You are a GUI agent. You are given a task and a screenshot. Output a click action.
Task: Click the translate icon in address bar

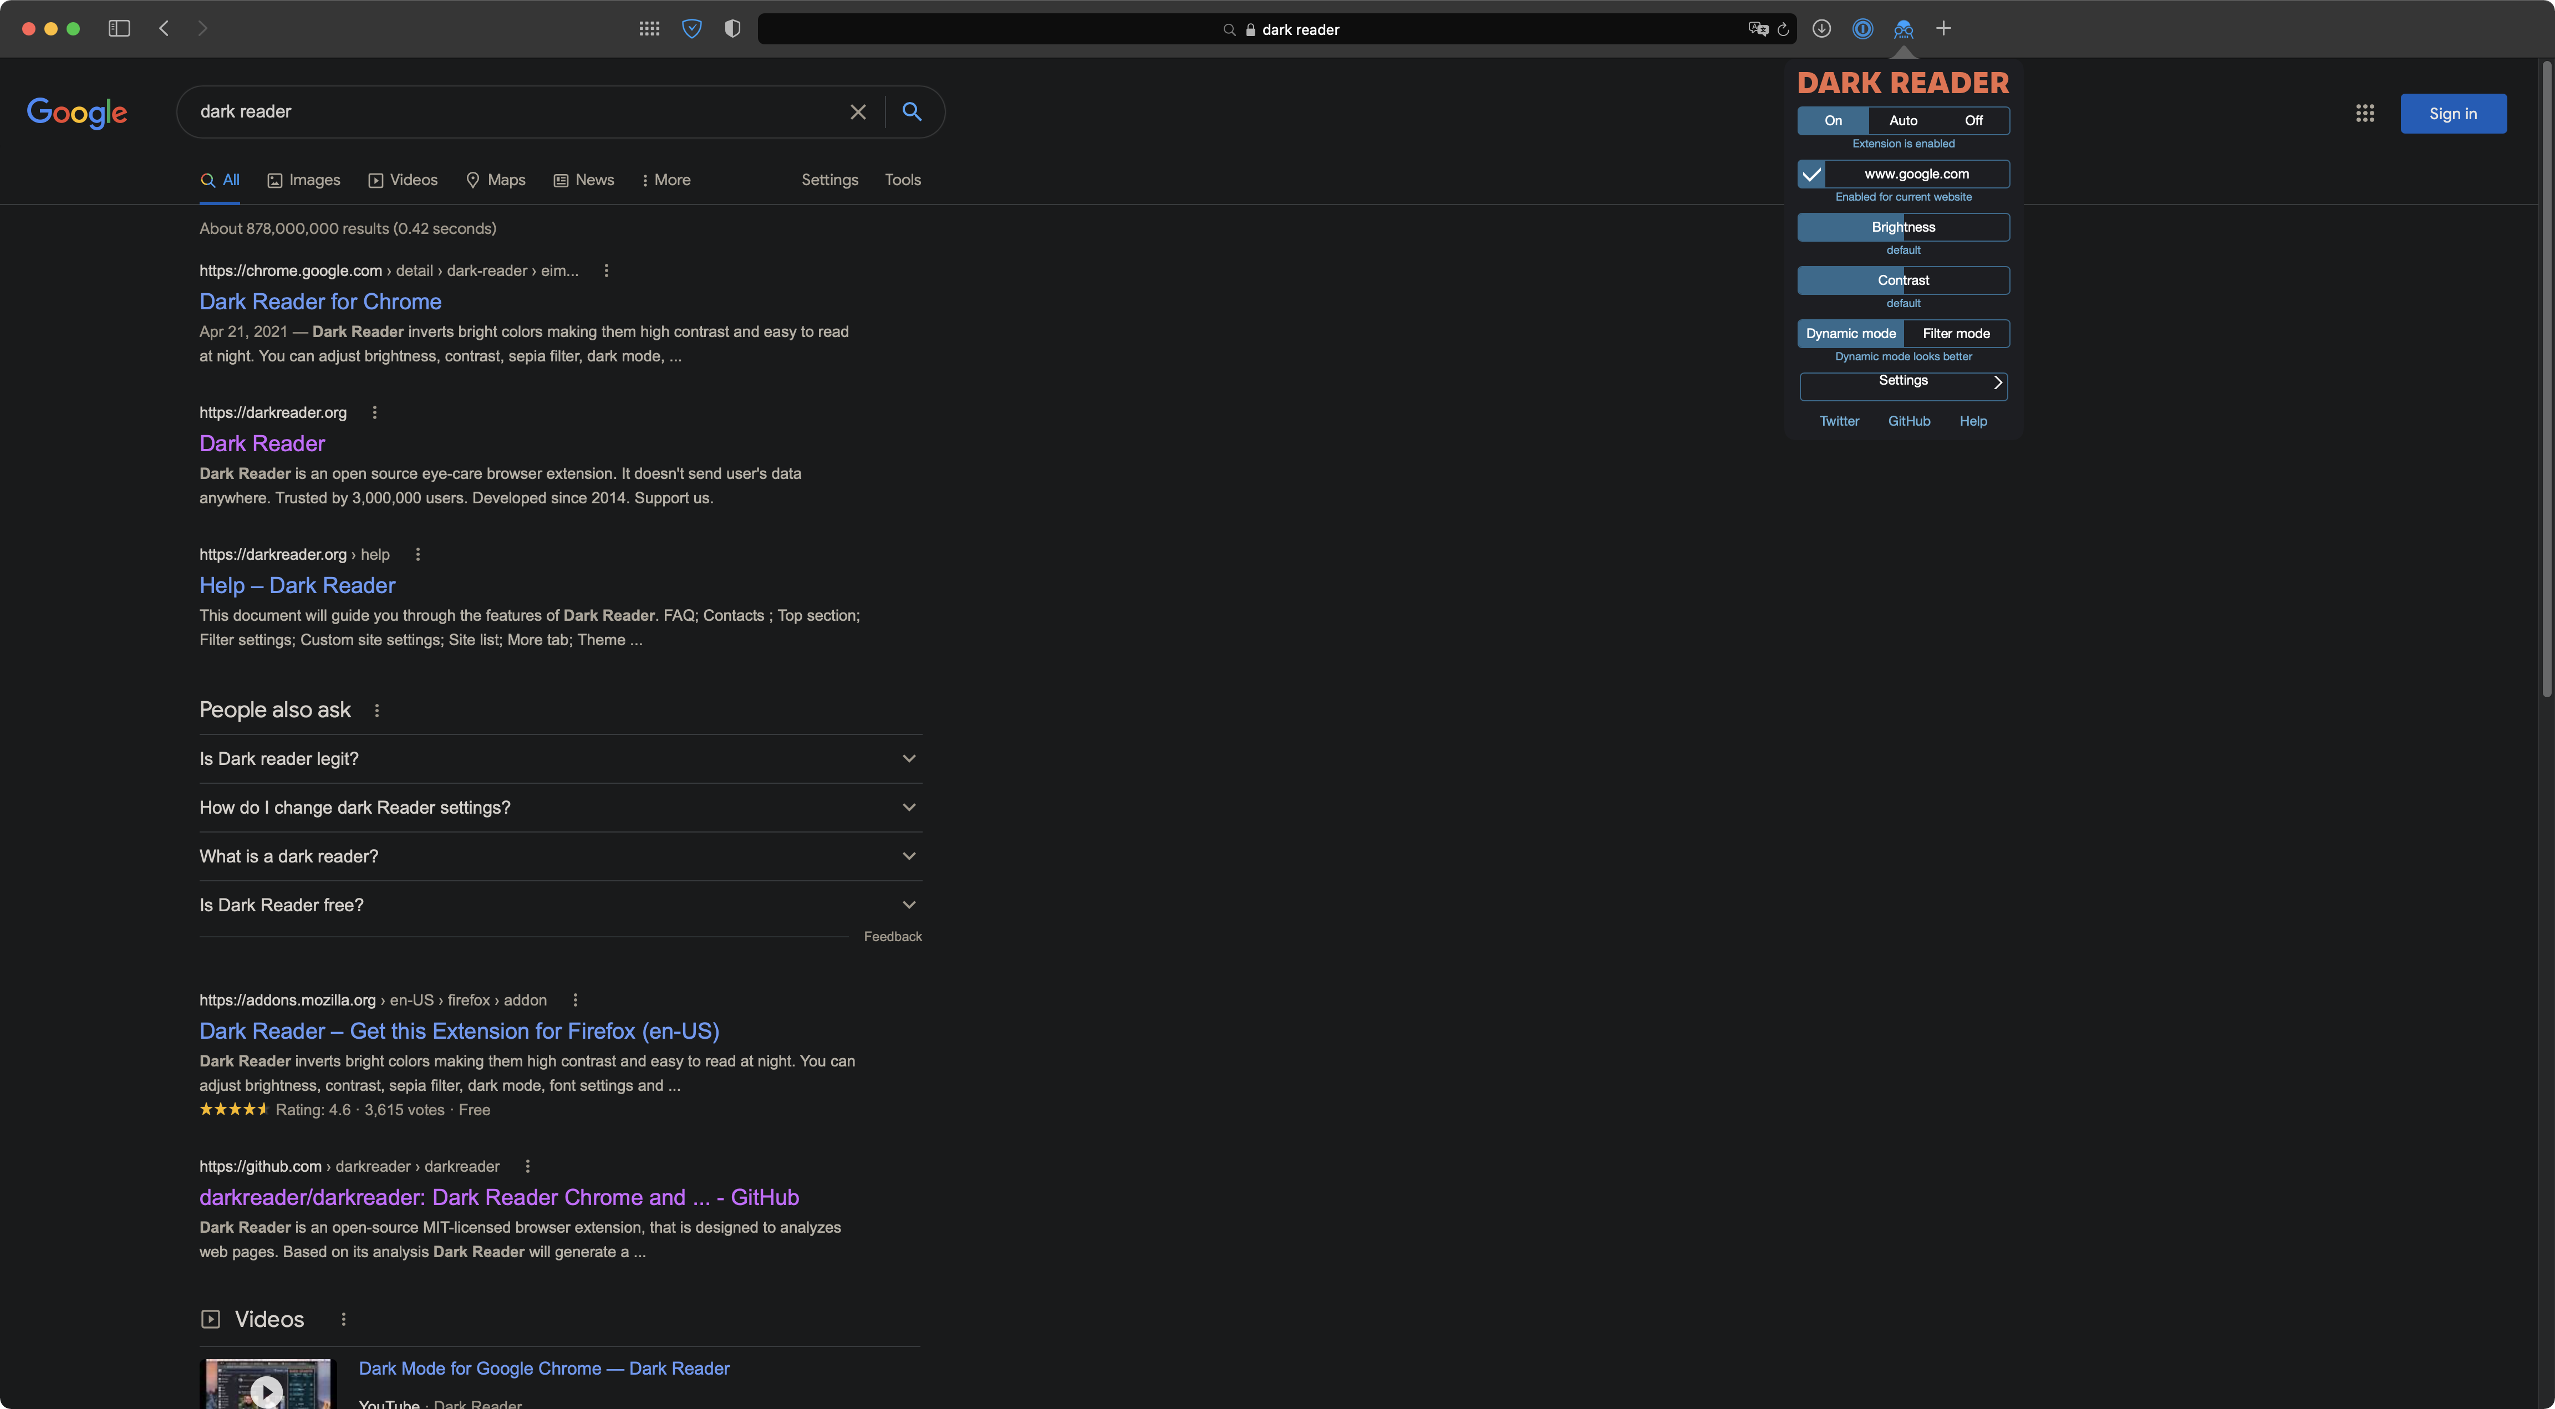[x=1759, y=29]
